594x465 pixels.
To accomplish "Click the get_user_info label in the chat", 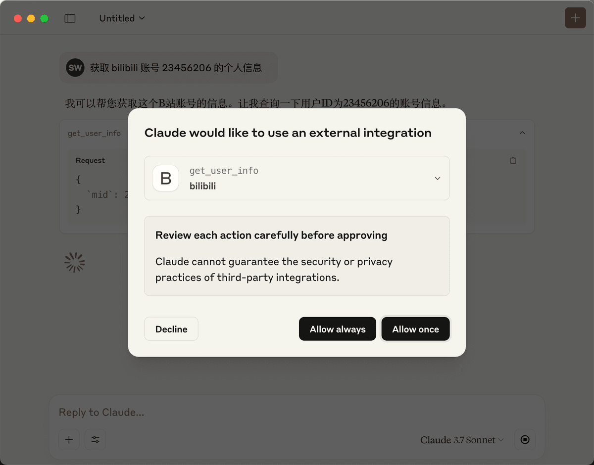I will tap(94, 133).
